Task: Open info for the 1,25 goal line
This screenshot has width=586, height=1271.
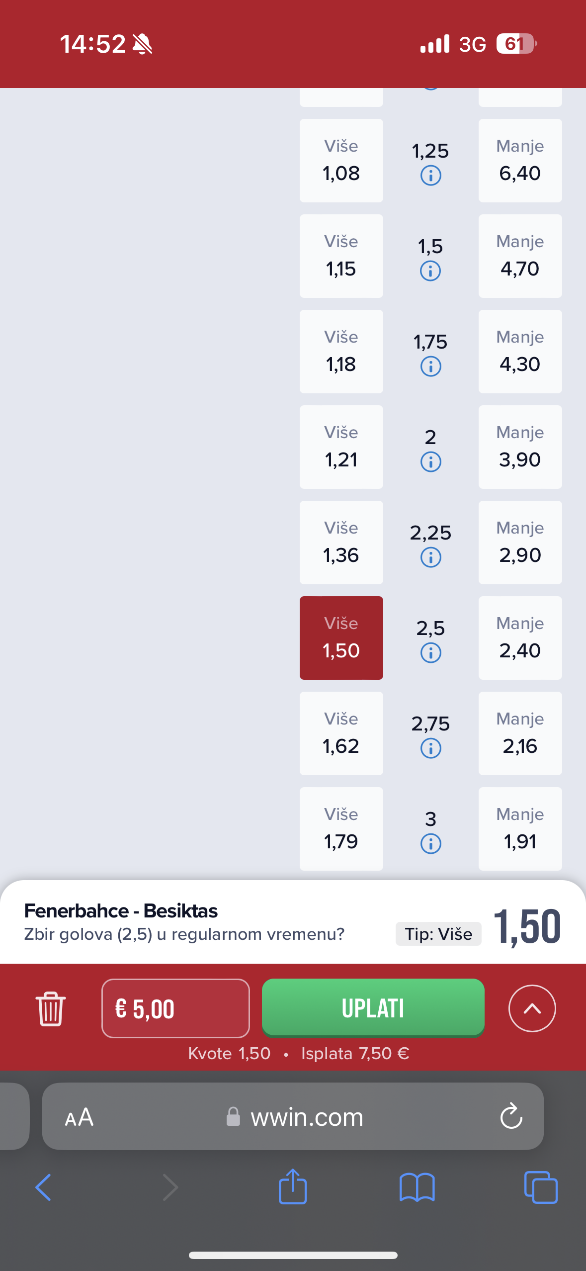Action: tap(430, 176)
